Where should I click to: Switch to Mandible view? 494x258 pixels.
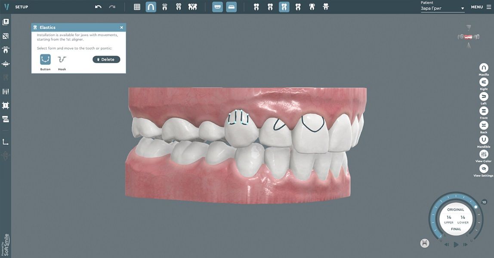(x=484, y=140)
